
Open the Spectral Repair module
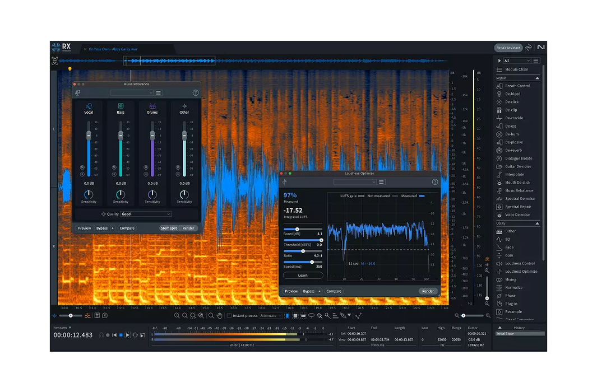tap(518, 207)
